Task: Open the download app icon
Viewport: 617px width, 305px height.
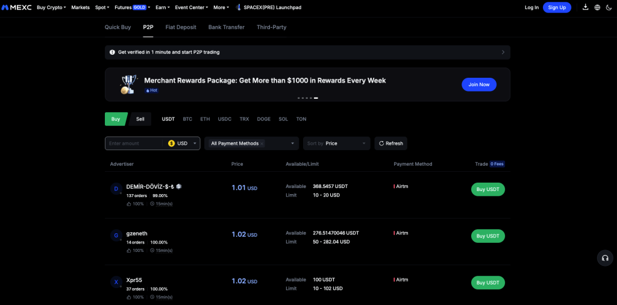Action: click(x=586, y=7)
